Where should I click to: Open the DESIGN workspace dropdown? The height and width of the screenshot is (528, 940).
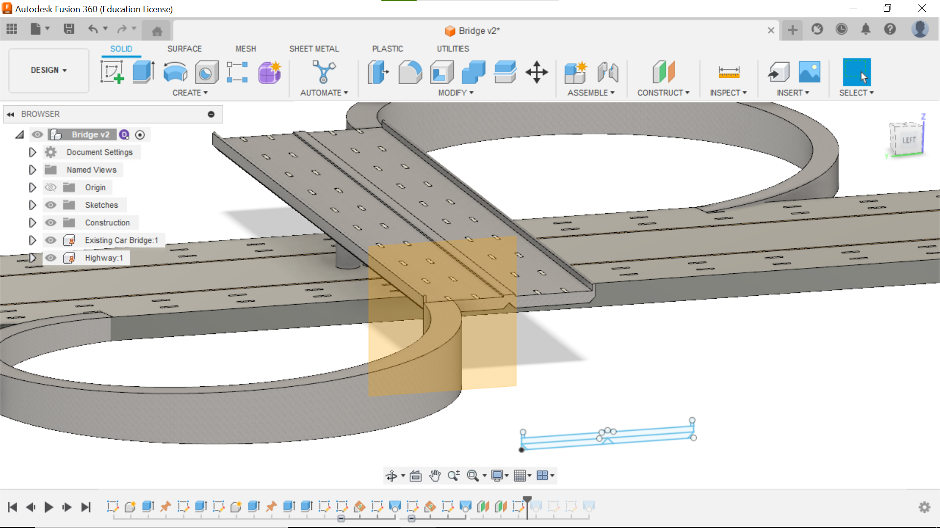(x=48, y=70)
